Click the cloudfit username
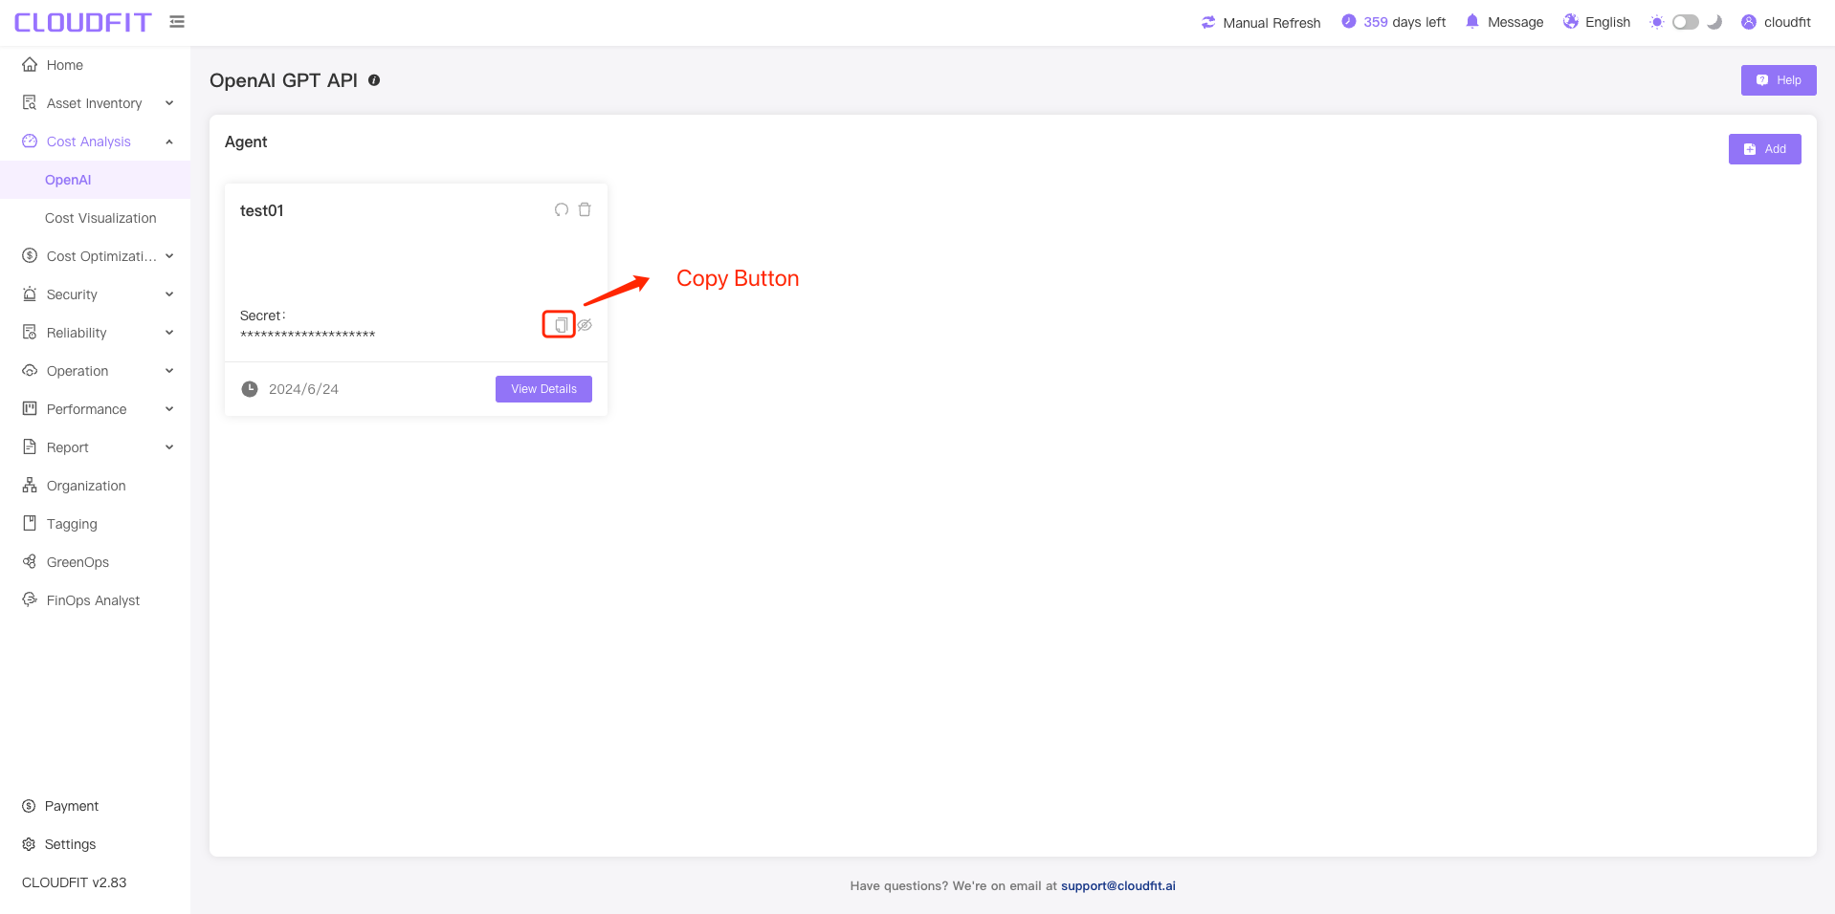1835x914 pixels. point(1787,22)
